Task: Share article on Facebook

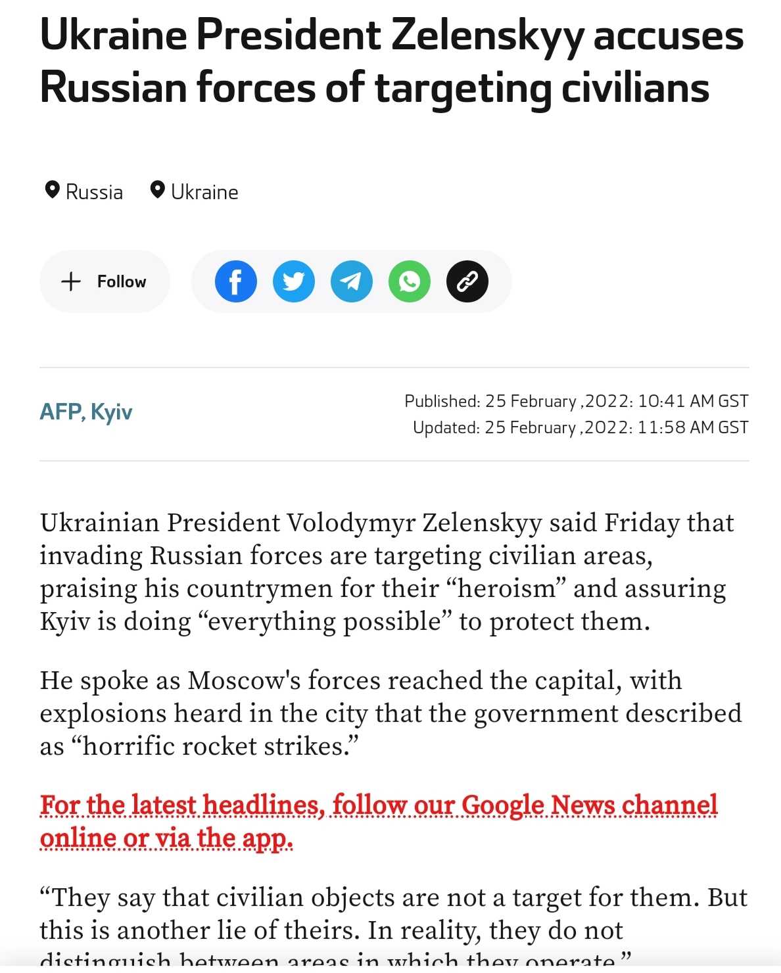Action: tap(235, 281)
